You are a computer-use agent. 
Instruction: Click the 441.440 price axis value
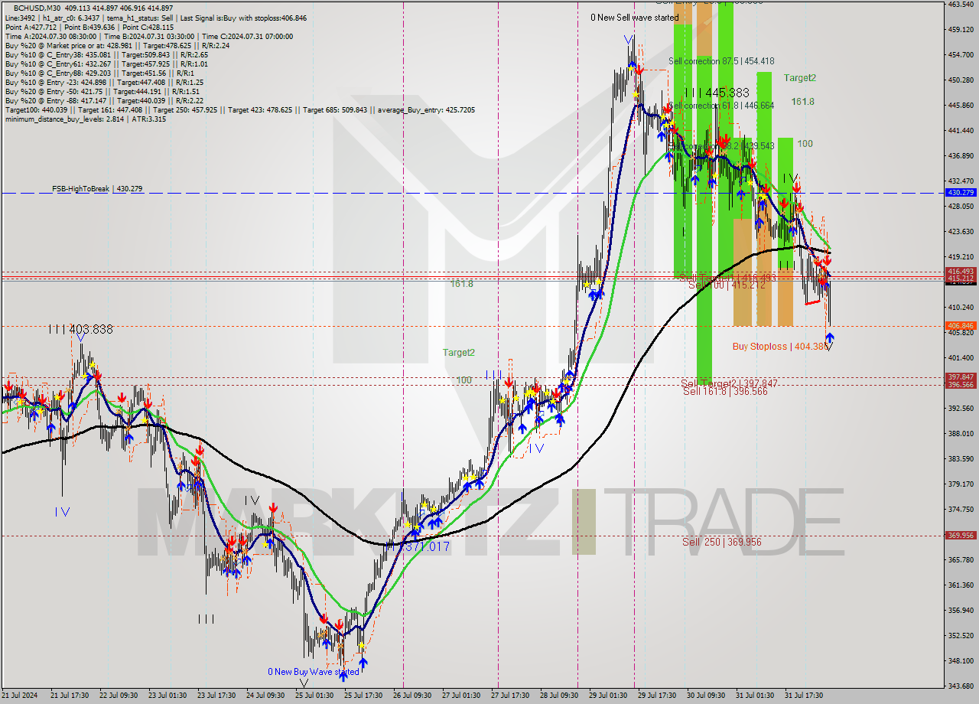tap(961, 131)
